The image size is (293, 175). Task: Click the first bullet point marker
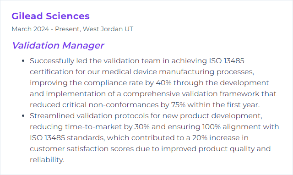23,61
